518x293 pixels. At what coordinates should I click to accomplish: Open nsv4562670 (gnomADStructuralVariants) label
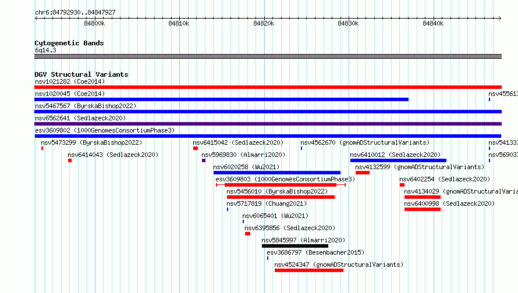[x=365, y=142]
